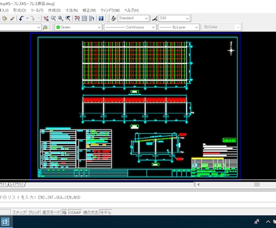Toggle スナップ snap mode in status bar
Screen dimensions: 276x228
click(x=19, y=212)
